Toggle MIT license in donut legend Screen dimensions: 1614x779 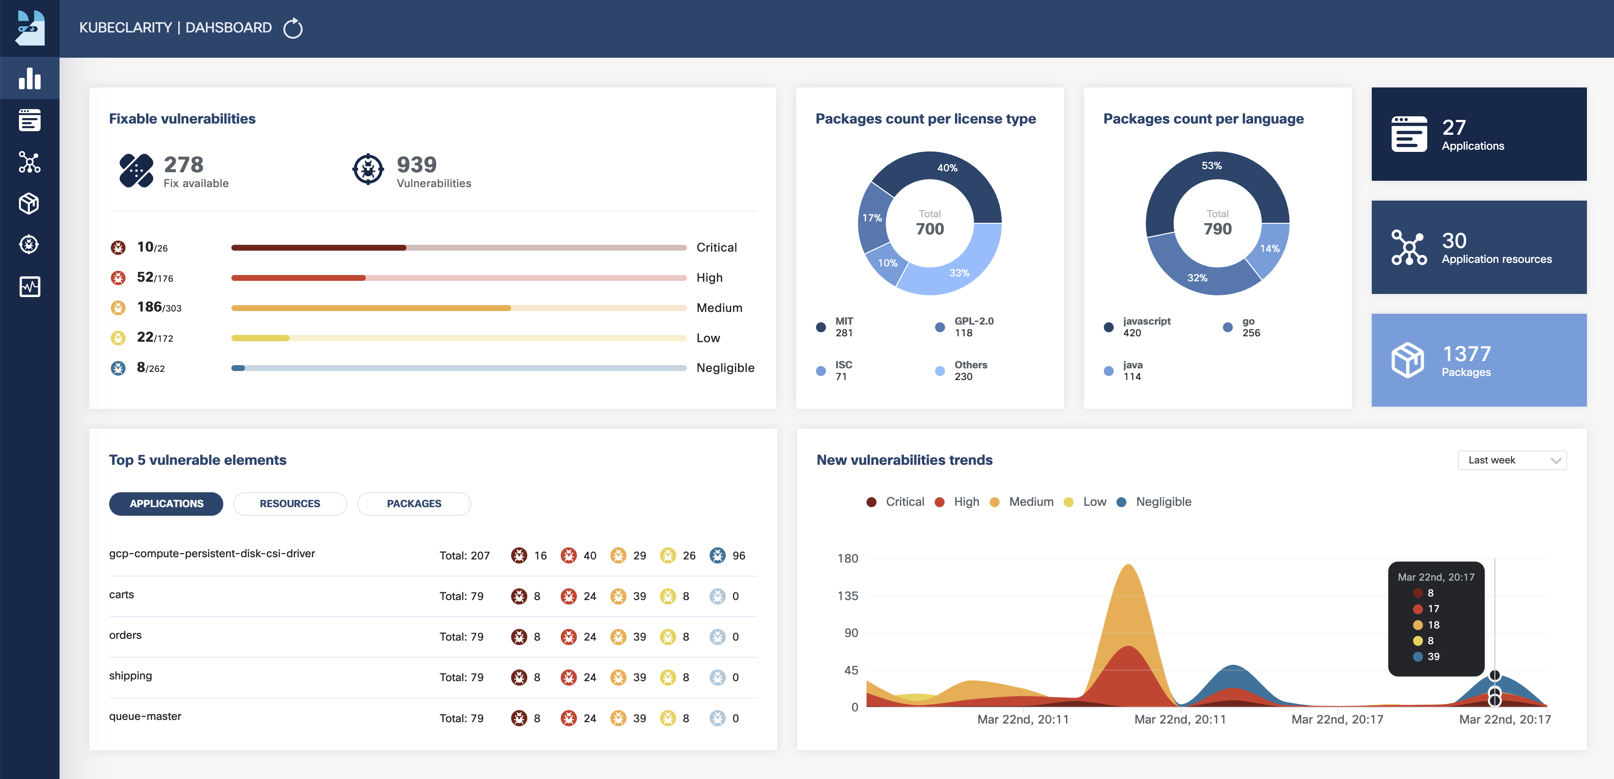tap(835, 327)
